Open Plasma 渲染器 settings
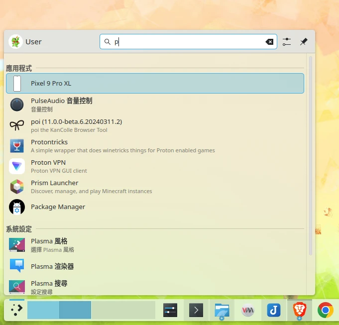 tap(155, 266)
